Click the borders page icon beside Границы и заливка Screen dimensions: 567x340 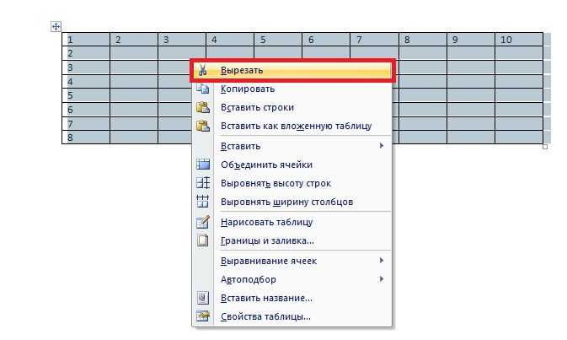[202, 240]
